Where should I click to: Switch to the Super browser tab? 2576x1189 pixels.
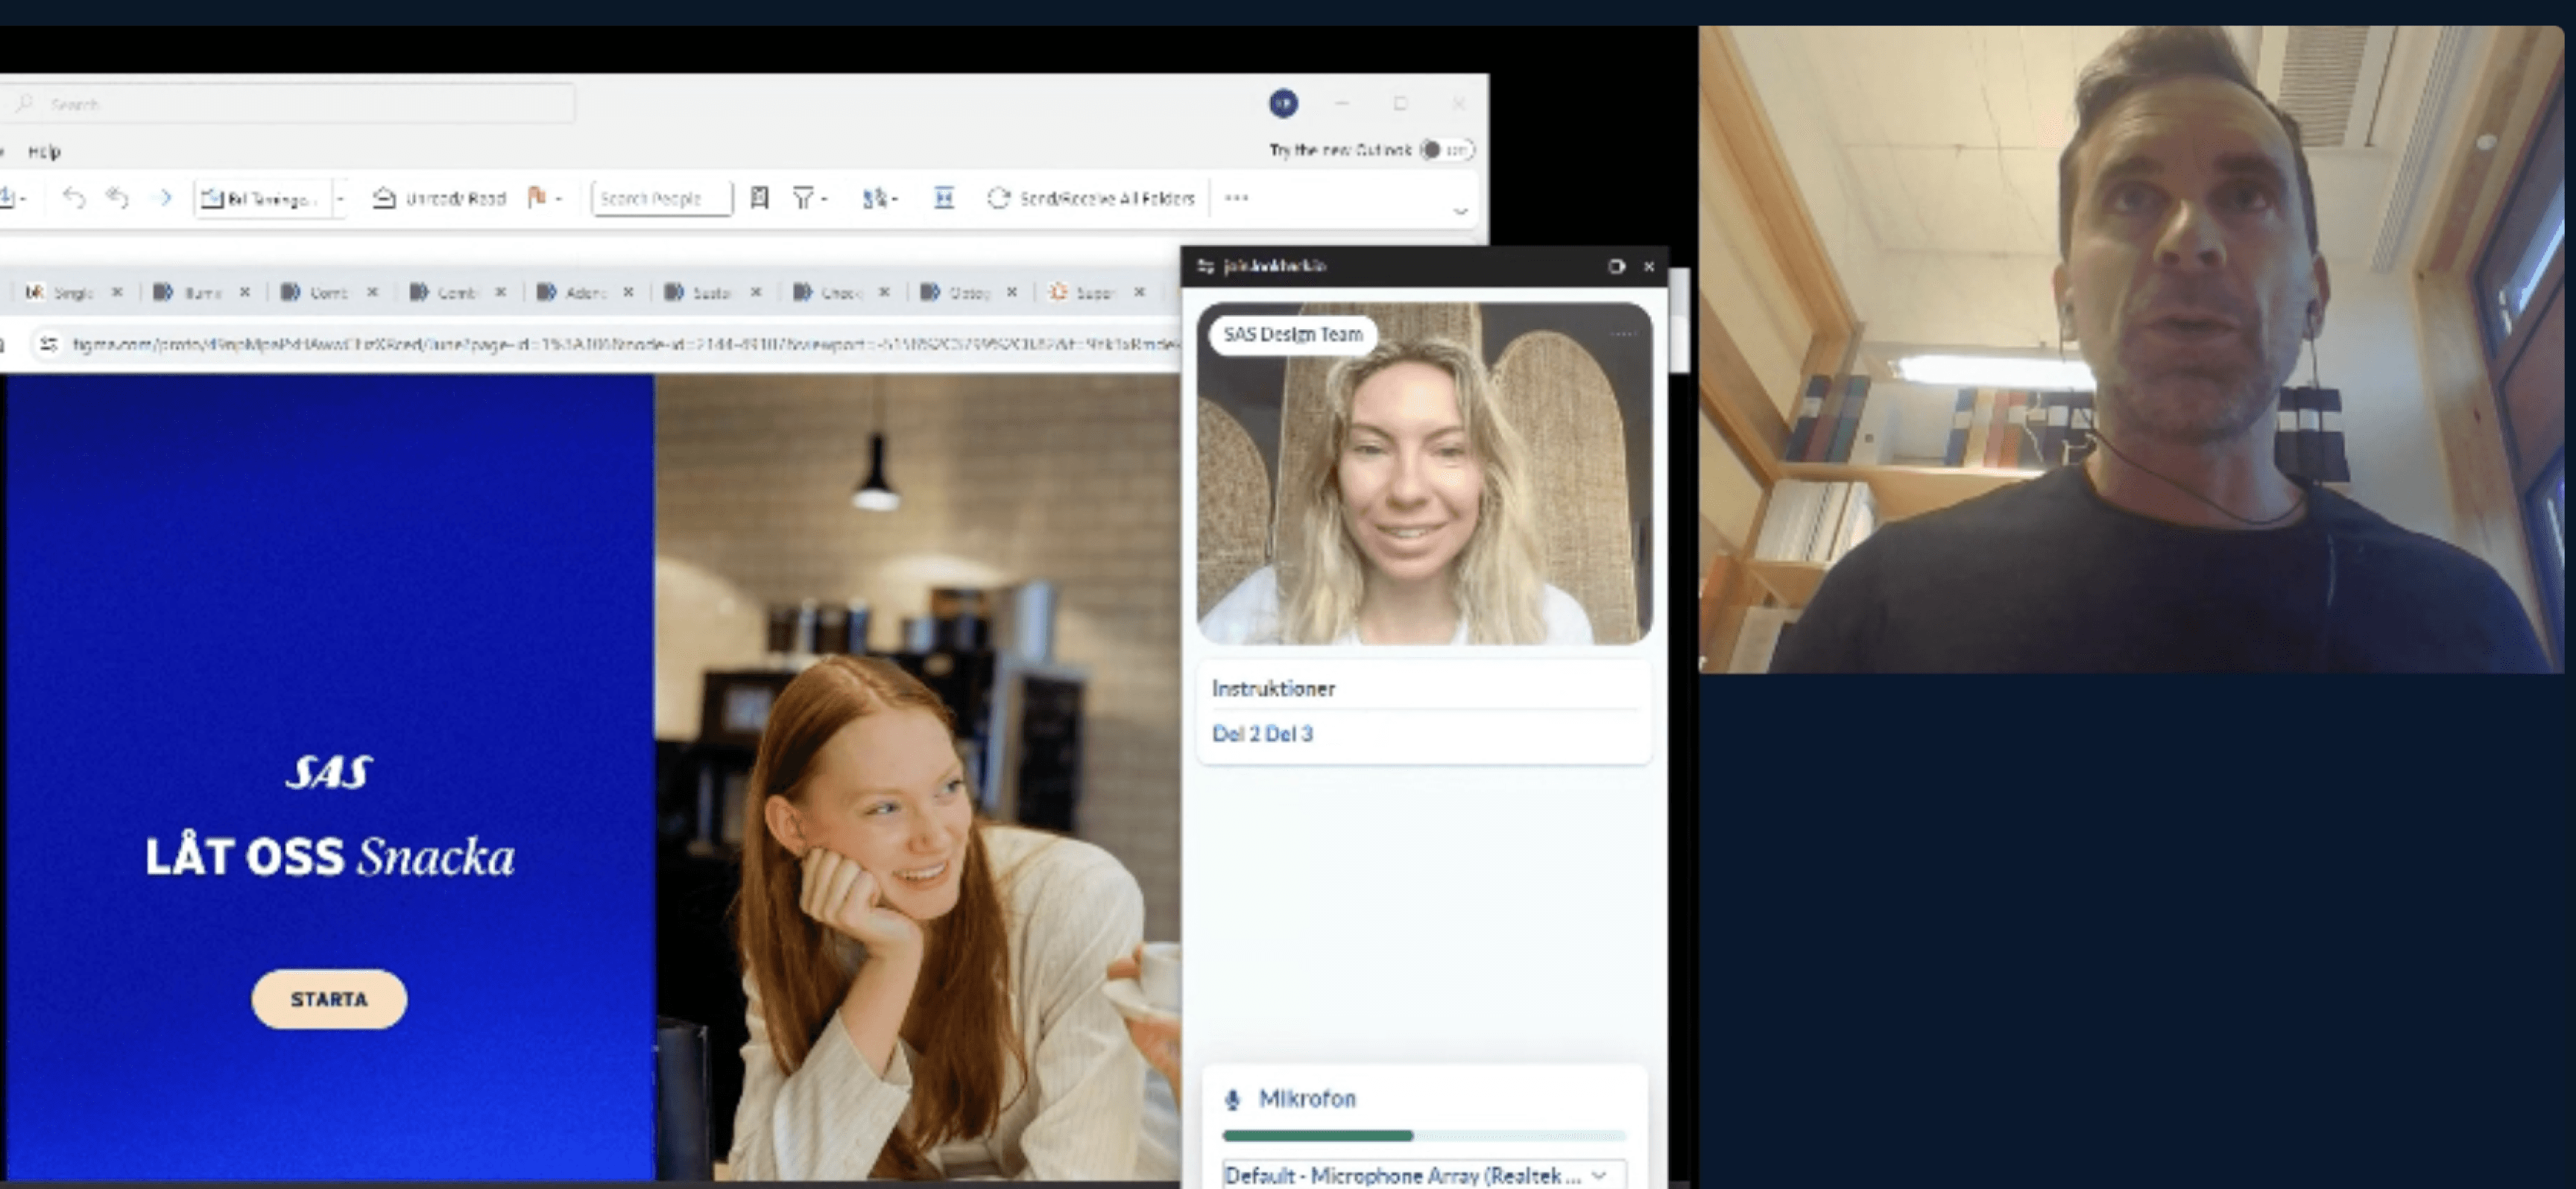[x=1091, y=293]
